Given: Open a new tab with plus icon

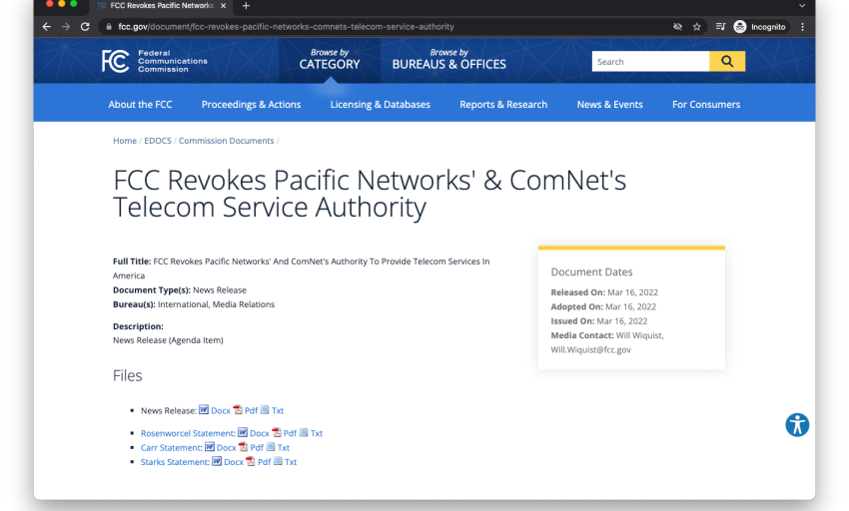Looking at the screenshot, I should point(246,6).
